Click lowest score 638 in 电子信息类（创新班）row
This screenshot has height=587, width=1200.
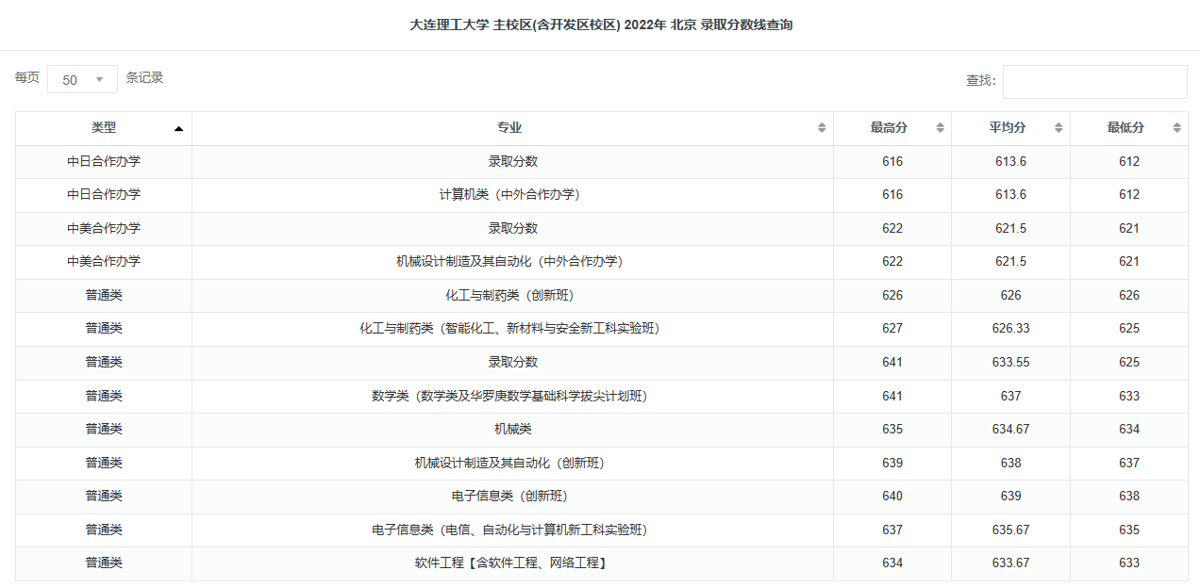click(1129, 497)
